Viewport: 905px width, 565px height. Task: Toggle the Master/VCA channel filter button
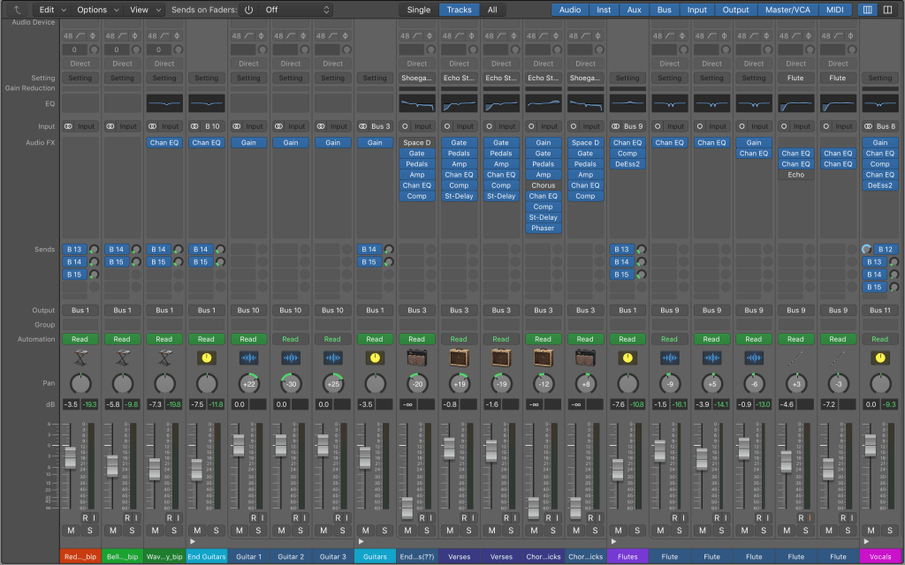(x=787, y=10)
